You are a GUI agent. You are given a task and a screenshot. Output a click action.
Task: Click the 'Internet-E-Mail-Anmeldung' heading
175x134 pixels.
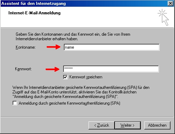[x=35, y=13]
